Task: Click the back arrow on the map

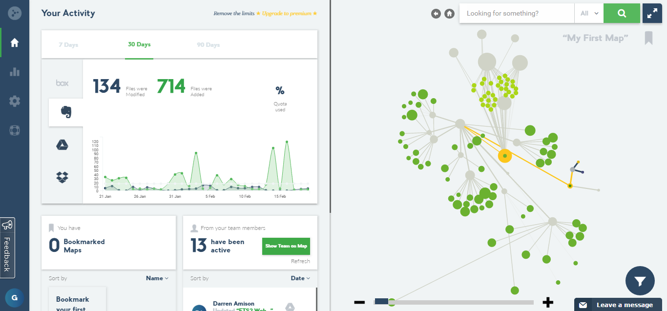Action: point(436,14)
